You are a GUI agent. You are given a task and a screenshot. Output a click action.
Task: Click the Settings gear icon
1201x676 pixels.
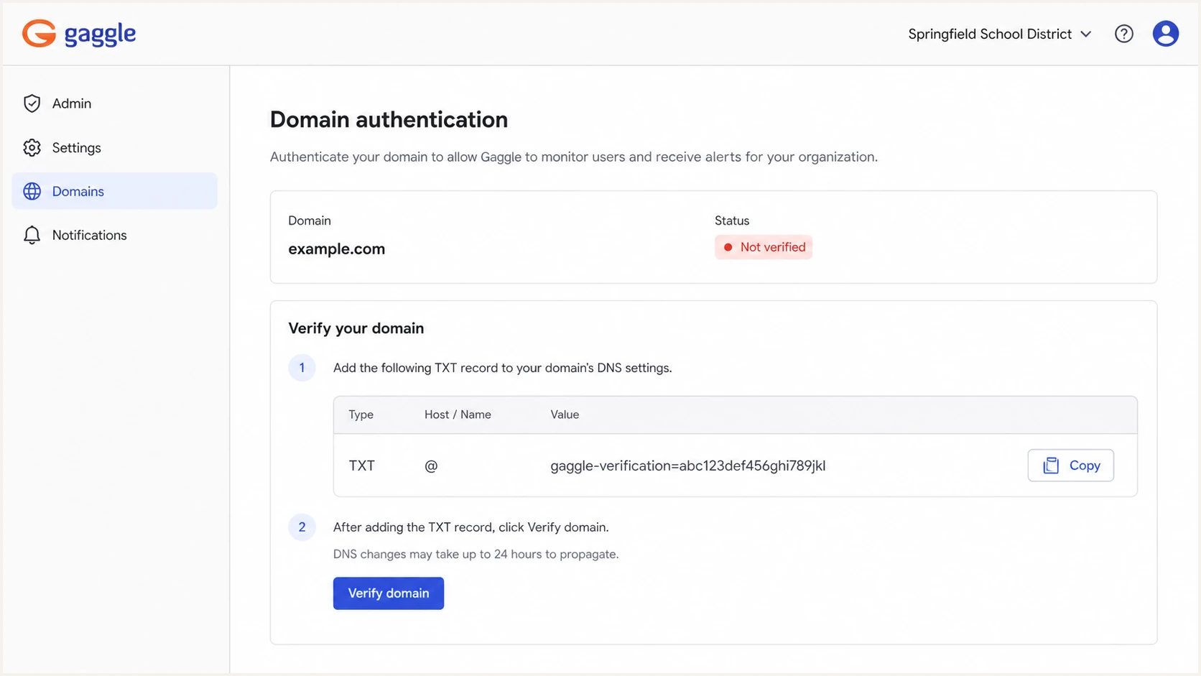pos(32,147)
